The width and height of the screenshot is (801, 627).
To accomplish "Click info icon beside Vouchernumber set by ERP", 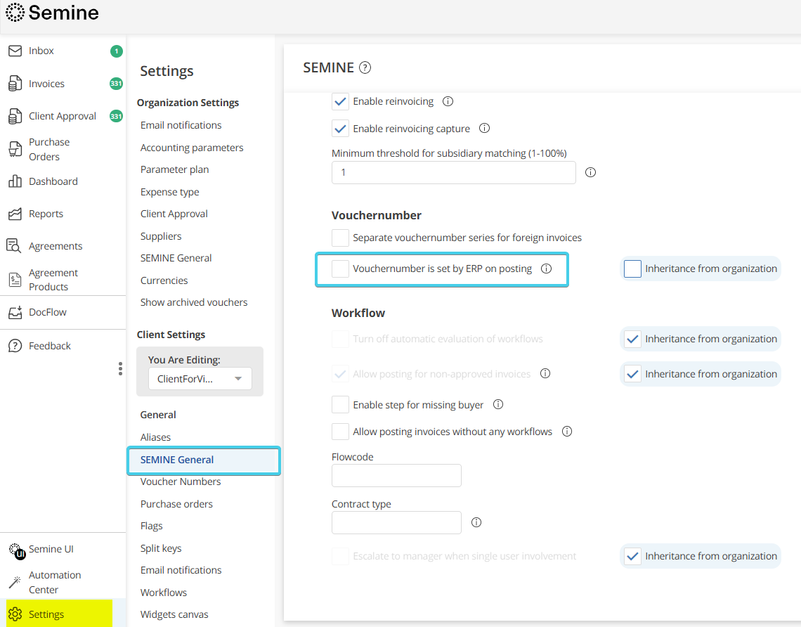I will click(546, 269).
